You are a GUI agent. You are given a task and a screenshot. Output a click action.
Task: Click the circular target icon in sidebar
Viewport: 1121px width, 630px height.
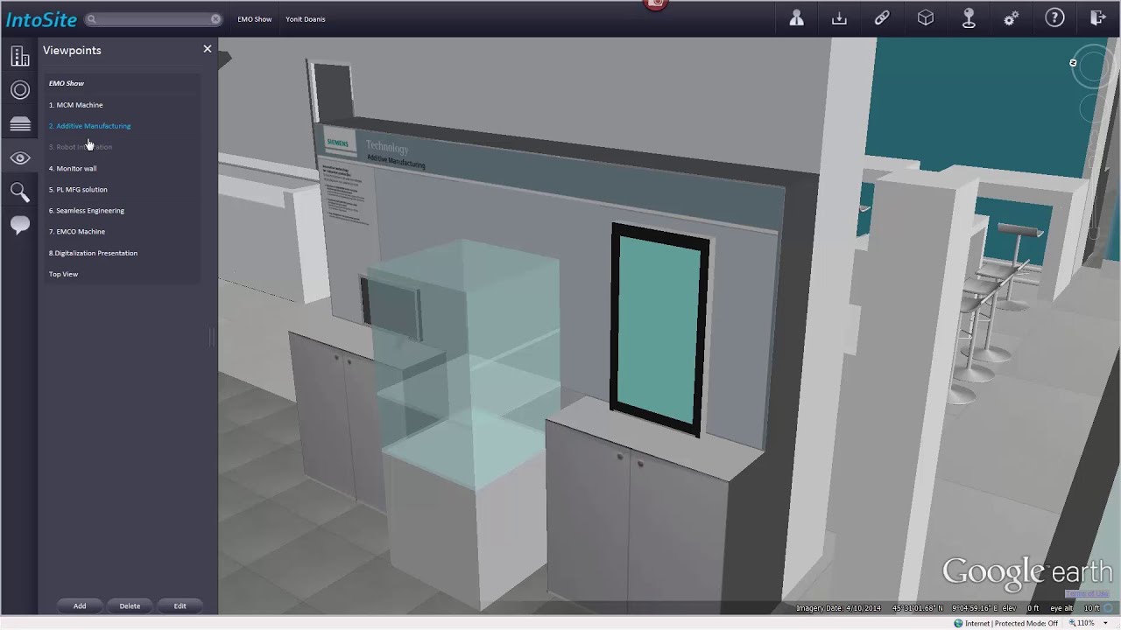pos(19,90)
